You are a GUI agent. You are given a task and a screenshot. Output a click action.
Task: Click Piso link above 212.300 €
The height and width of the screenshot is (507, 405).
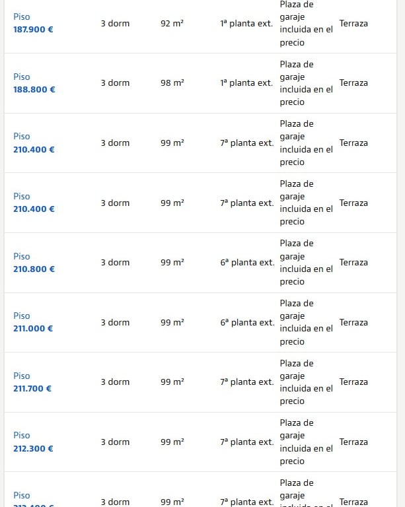[x=22, y=436]
